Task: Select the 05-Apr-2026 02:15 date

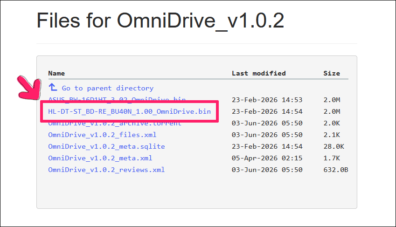Action: pos(267,158)
